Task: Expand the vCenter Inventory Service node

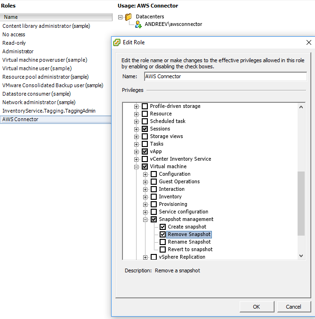Action: click(136, 159)
